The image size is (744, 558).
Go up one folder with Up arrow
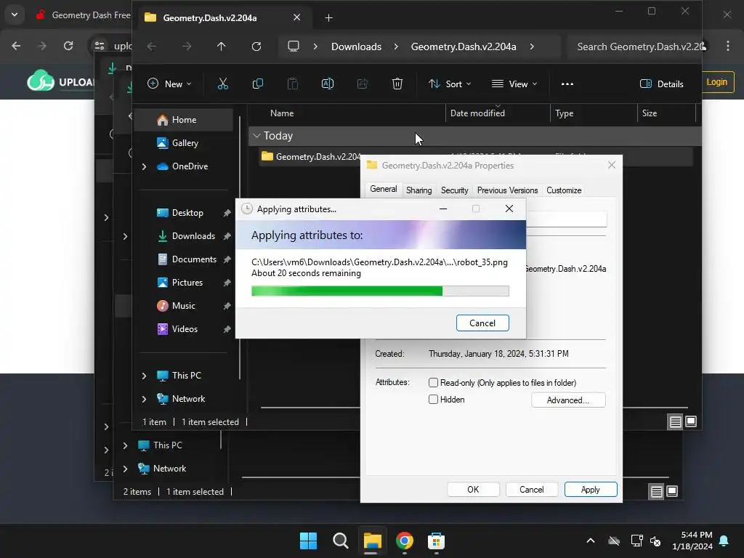221,46
